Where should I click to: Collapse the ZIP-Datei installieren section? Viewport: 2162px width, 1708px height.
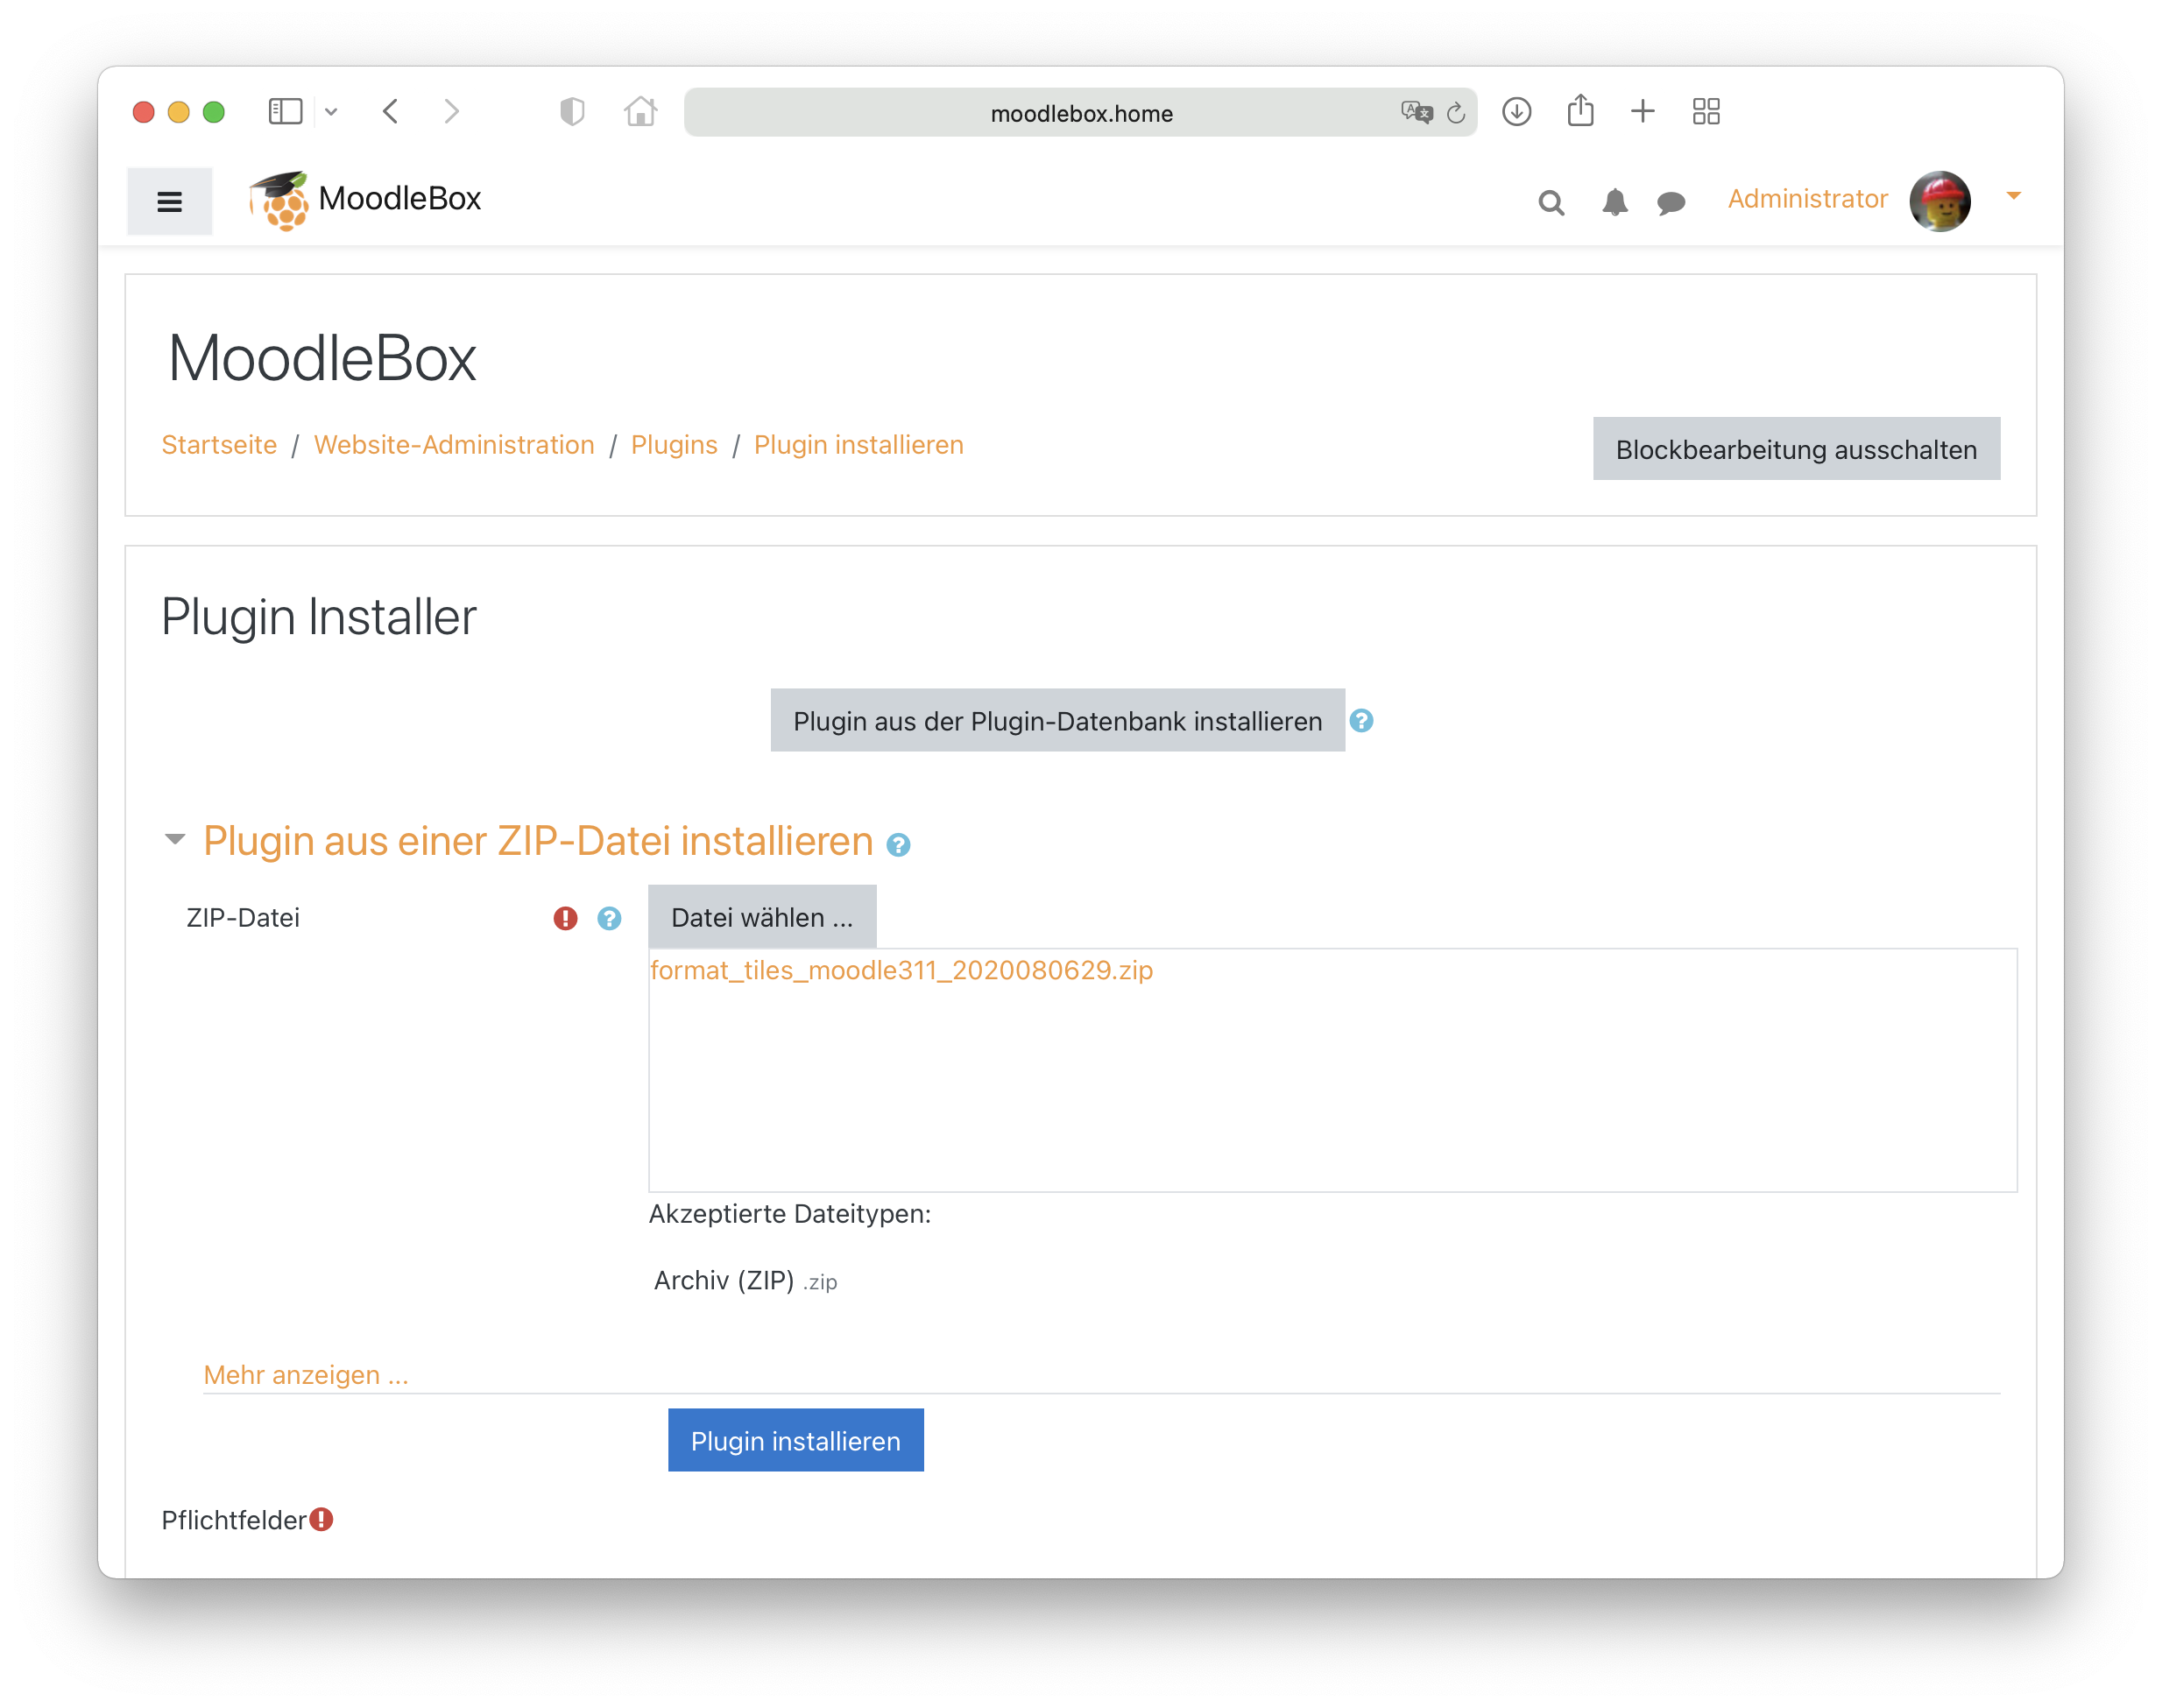pyautogui.click(x=175, y=839)
